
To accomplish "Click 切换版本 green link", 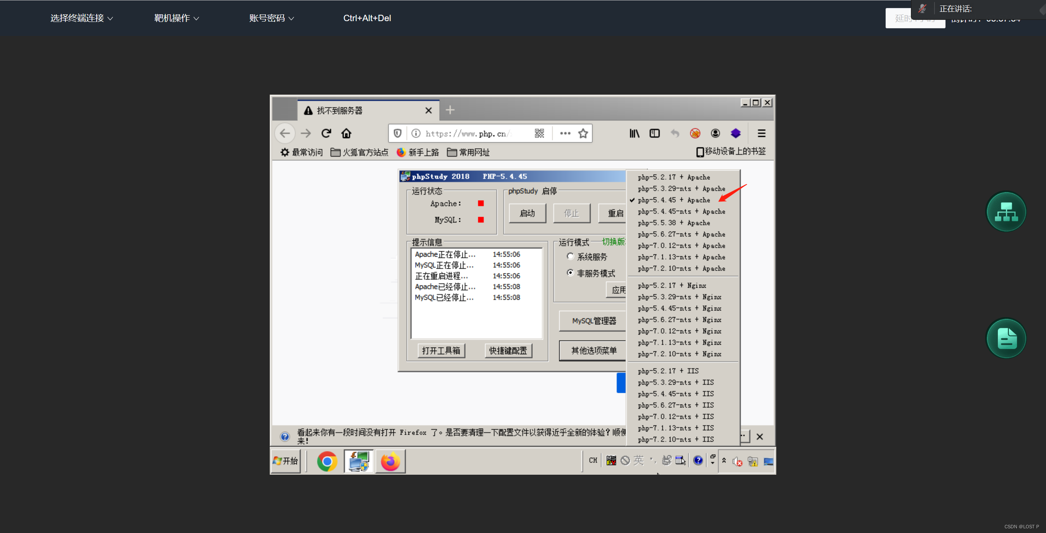I will pos(614,242).
